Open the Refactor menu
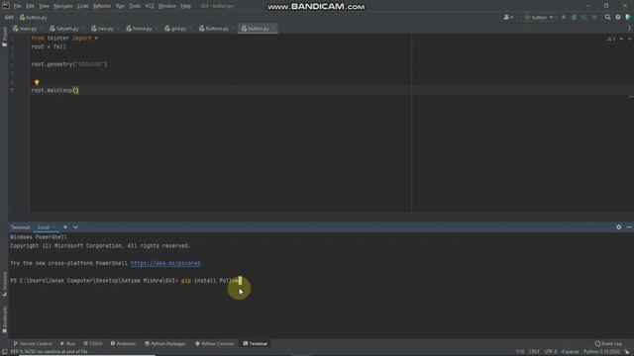634x356 pixels. (x=102, y=6)
